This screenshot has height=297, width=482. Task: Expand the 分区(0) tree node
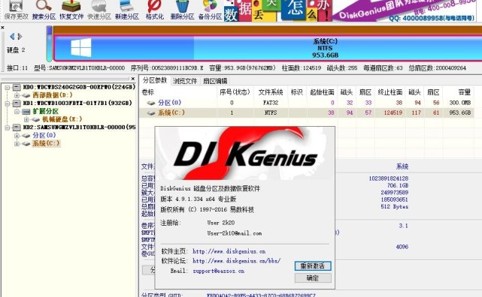pyautogui.click(x=17, y=136)
